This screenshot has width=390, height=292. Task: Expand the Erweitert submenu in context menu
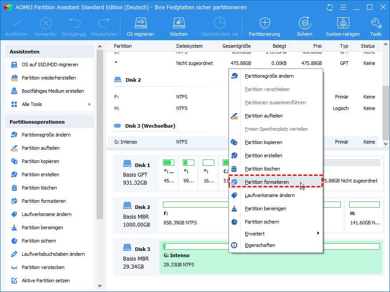(276, 234)
